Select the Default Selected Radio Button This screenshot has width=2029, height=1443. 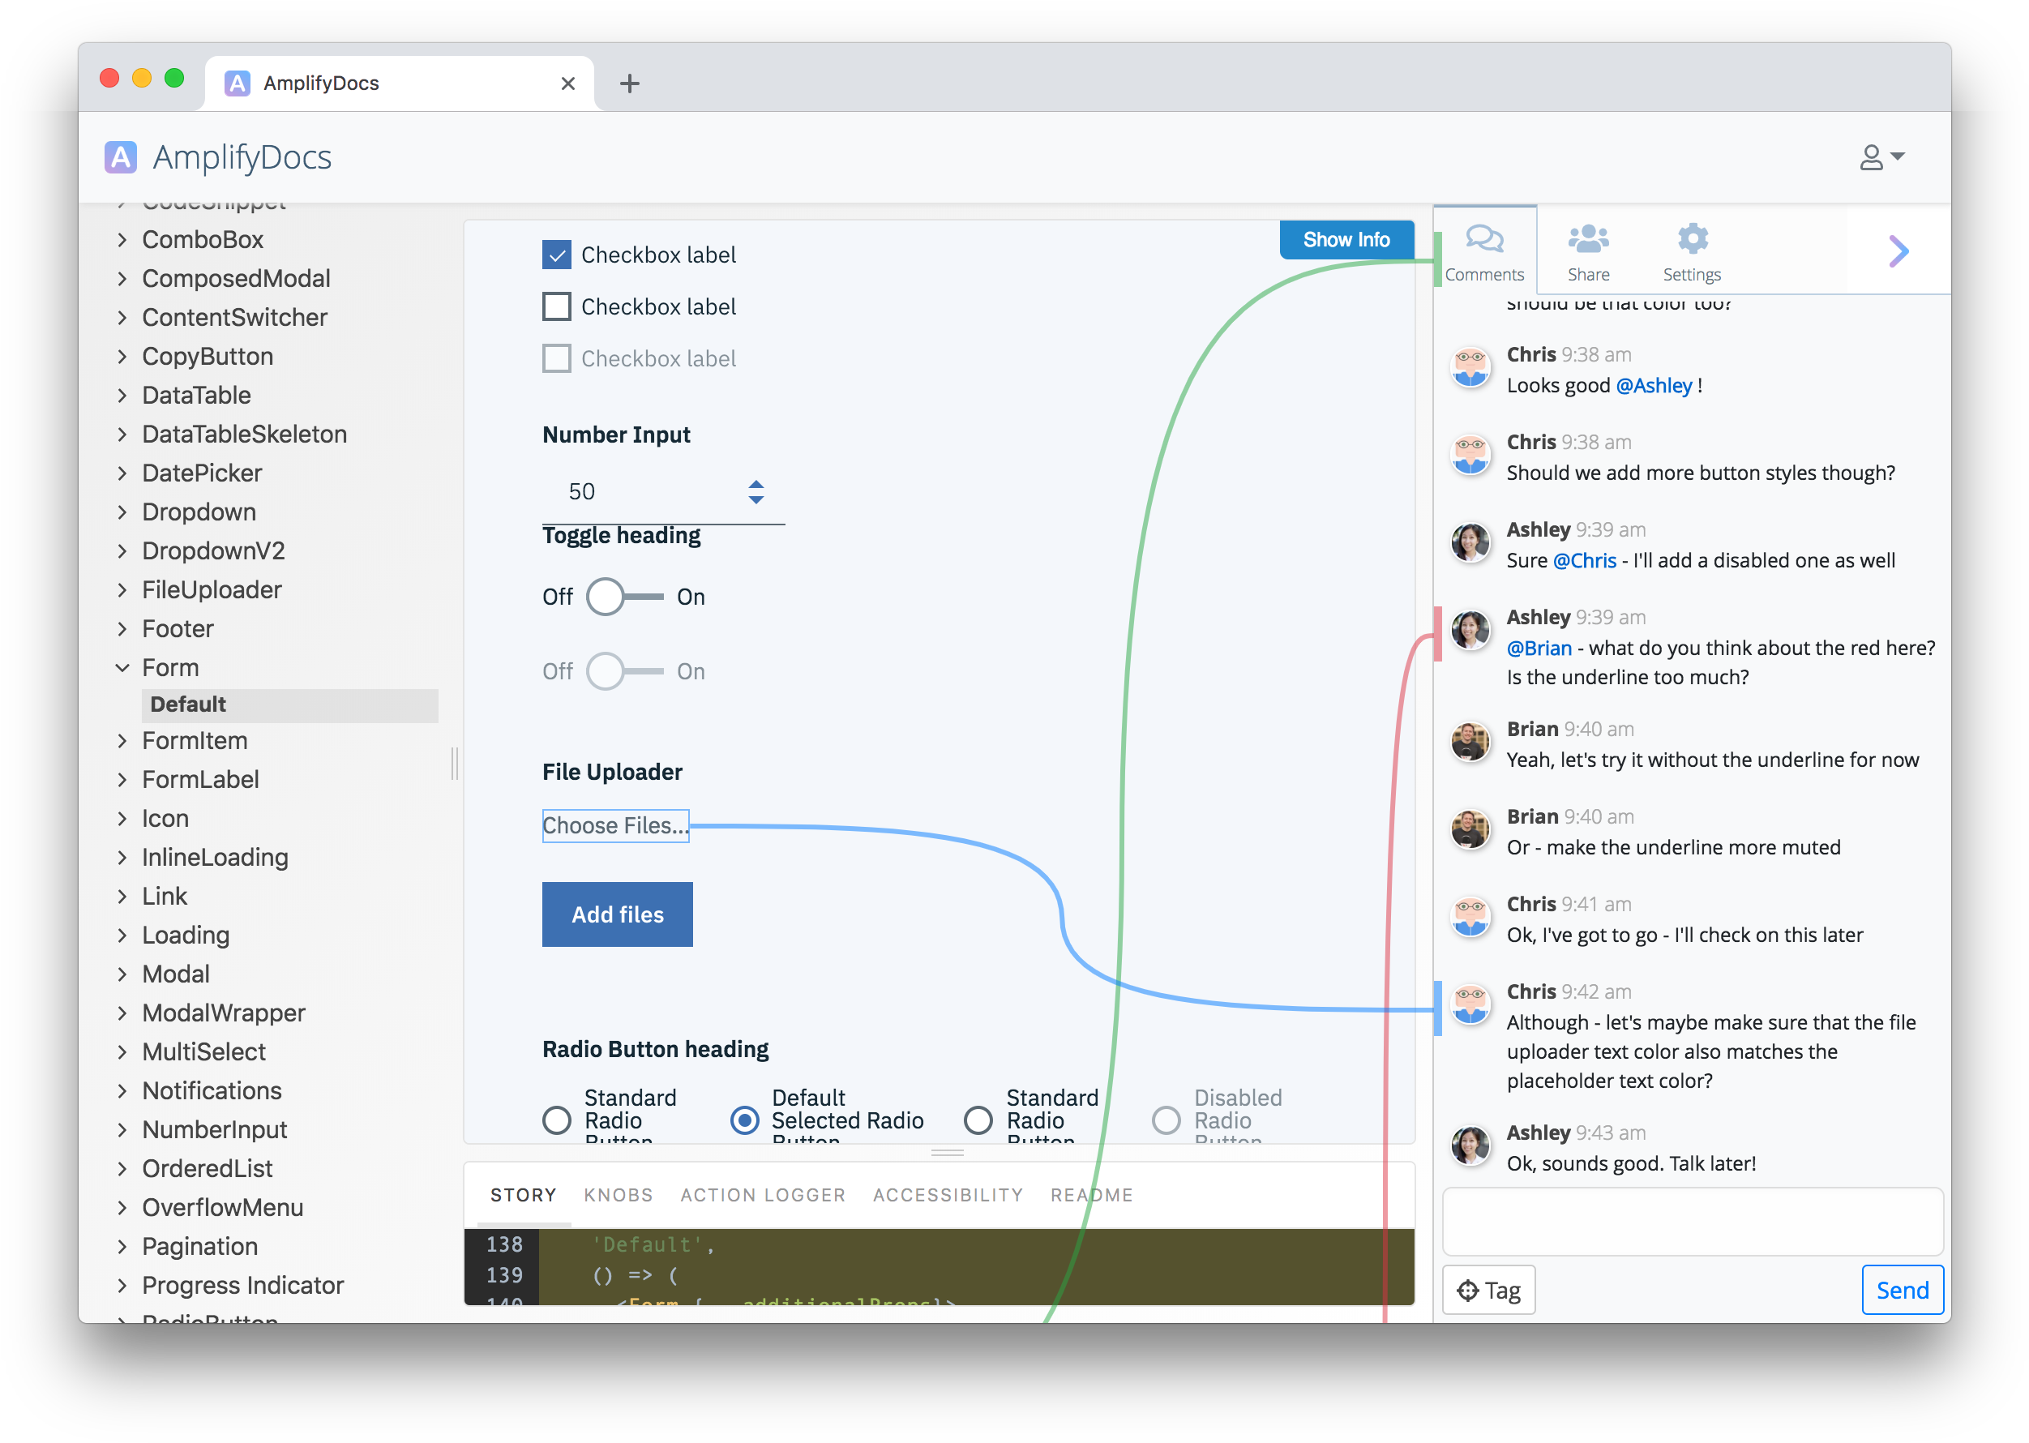[x=744, y=1120]
